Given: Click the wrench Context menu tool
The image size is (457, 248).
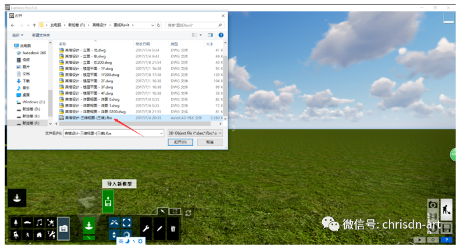Looking at the screenshot, I should pos(146,229).
